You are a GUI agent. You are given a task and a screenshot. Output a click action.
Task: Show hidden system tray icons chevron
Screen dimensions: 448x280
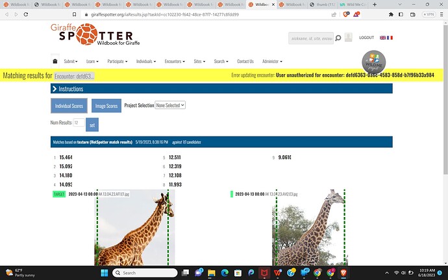point(387,273)
